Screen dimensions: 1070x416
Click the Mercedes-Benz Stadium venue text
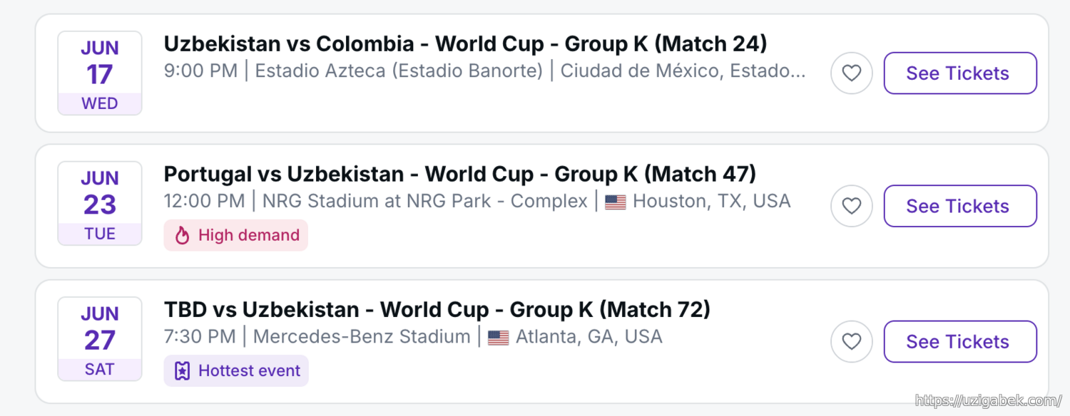coord(362,336)
